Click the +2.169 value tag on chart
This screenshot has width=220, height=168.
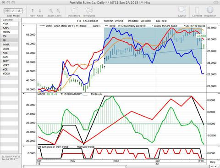(x=201, y=36)
